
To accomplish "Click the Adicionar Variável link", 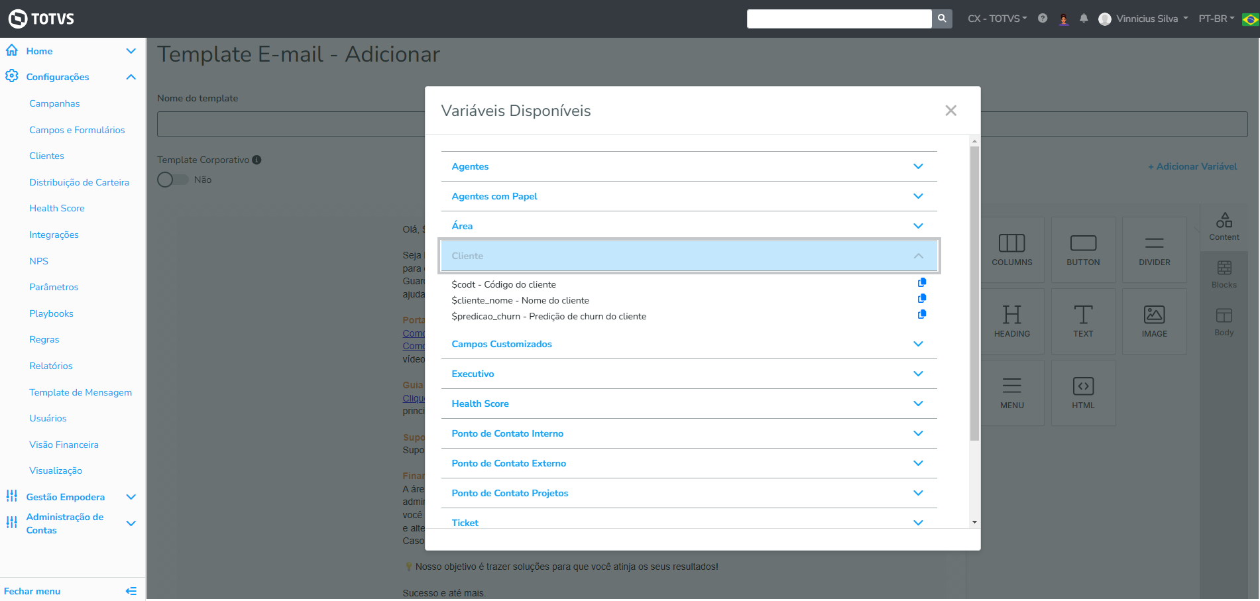I will point(1192,166).
